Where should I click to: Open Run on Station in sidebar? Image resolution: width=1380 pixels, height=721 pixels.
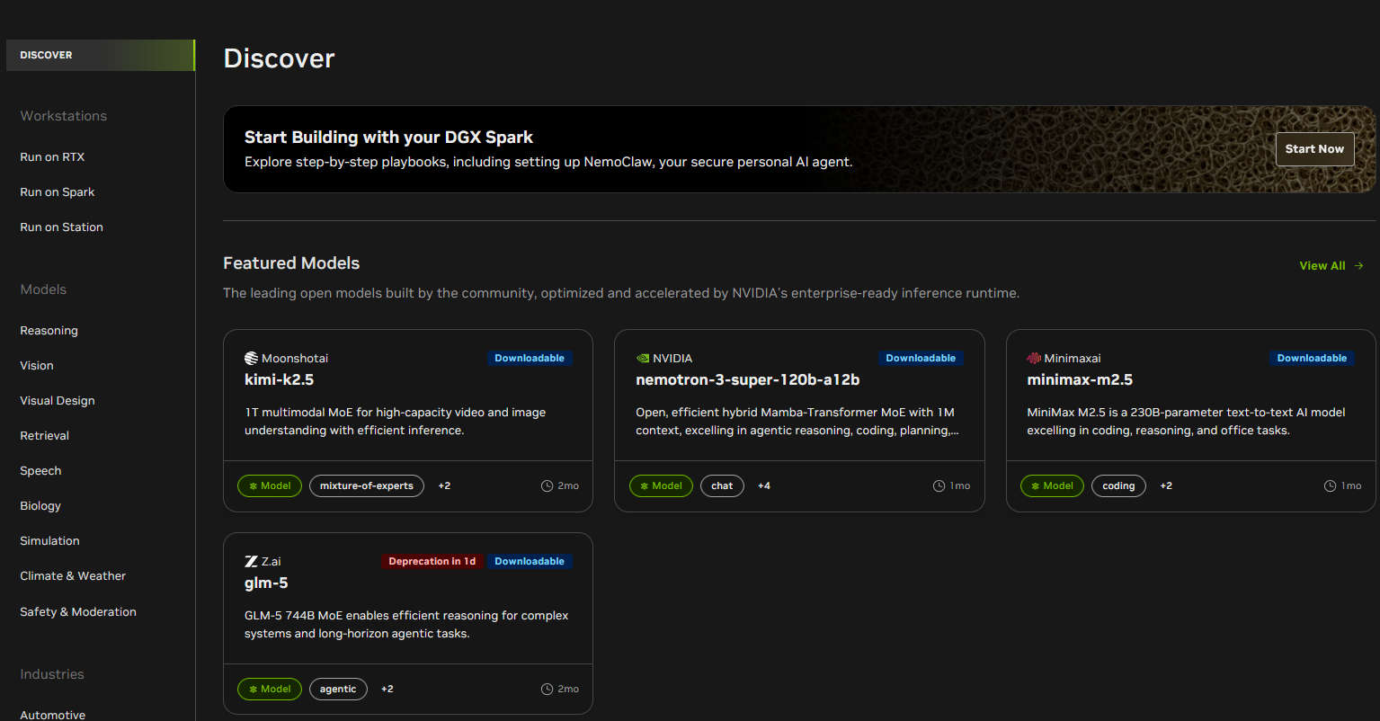pyautogui.click(x=61, y=227)
